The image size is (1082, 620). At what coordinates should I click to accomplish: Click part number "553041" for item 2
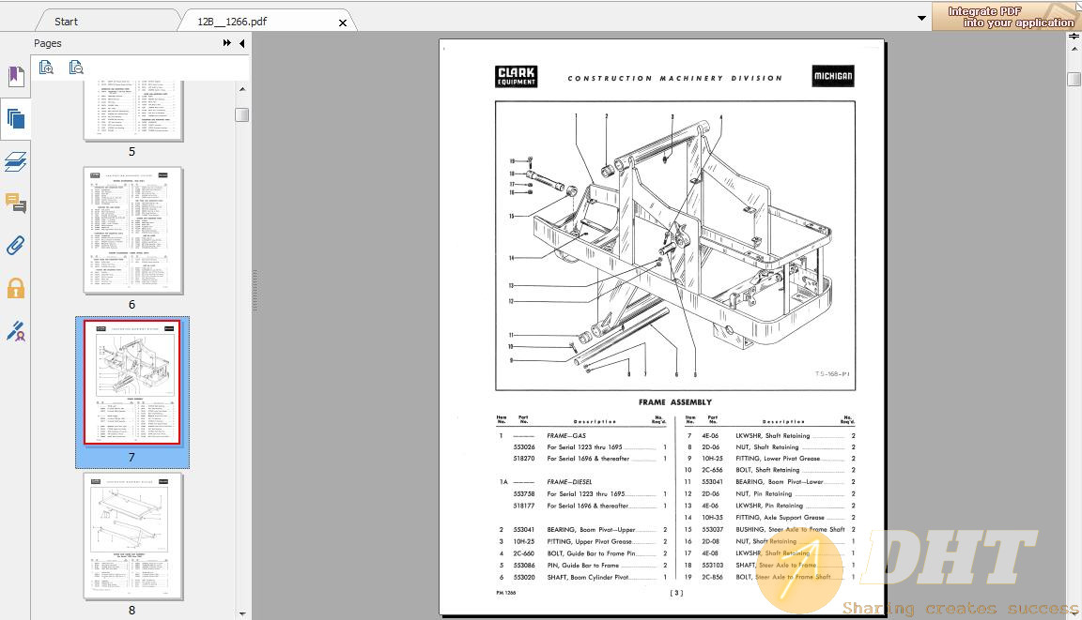(524, 530)
